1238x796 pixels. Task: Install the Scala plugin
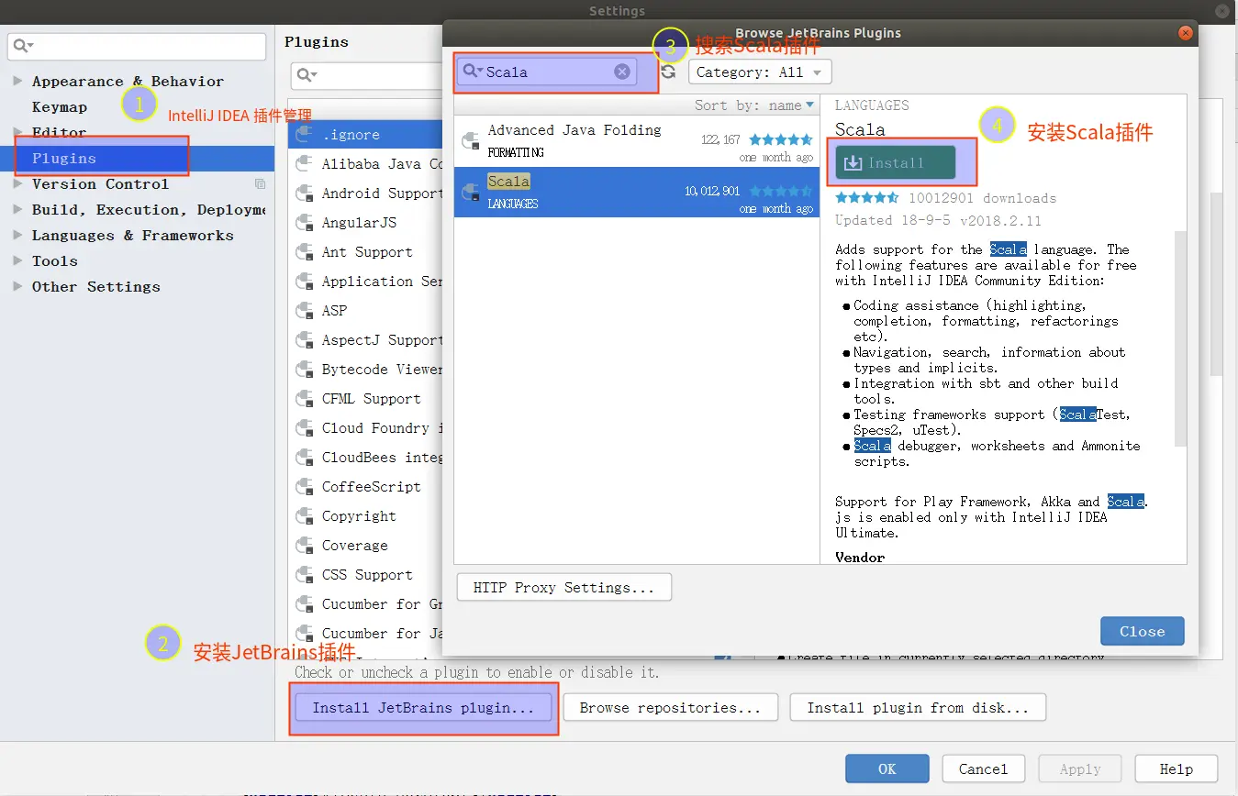tap(896, 162)
